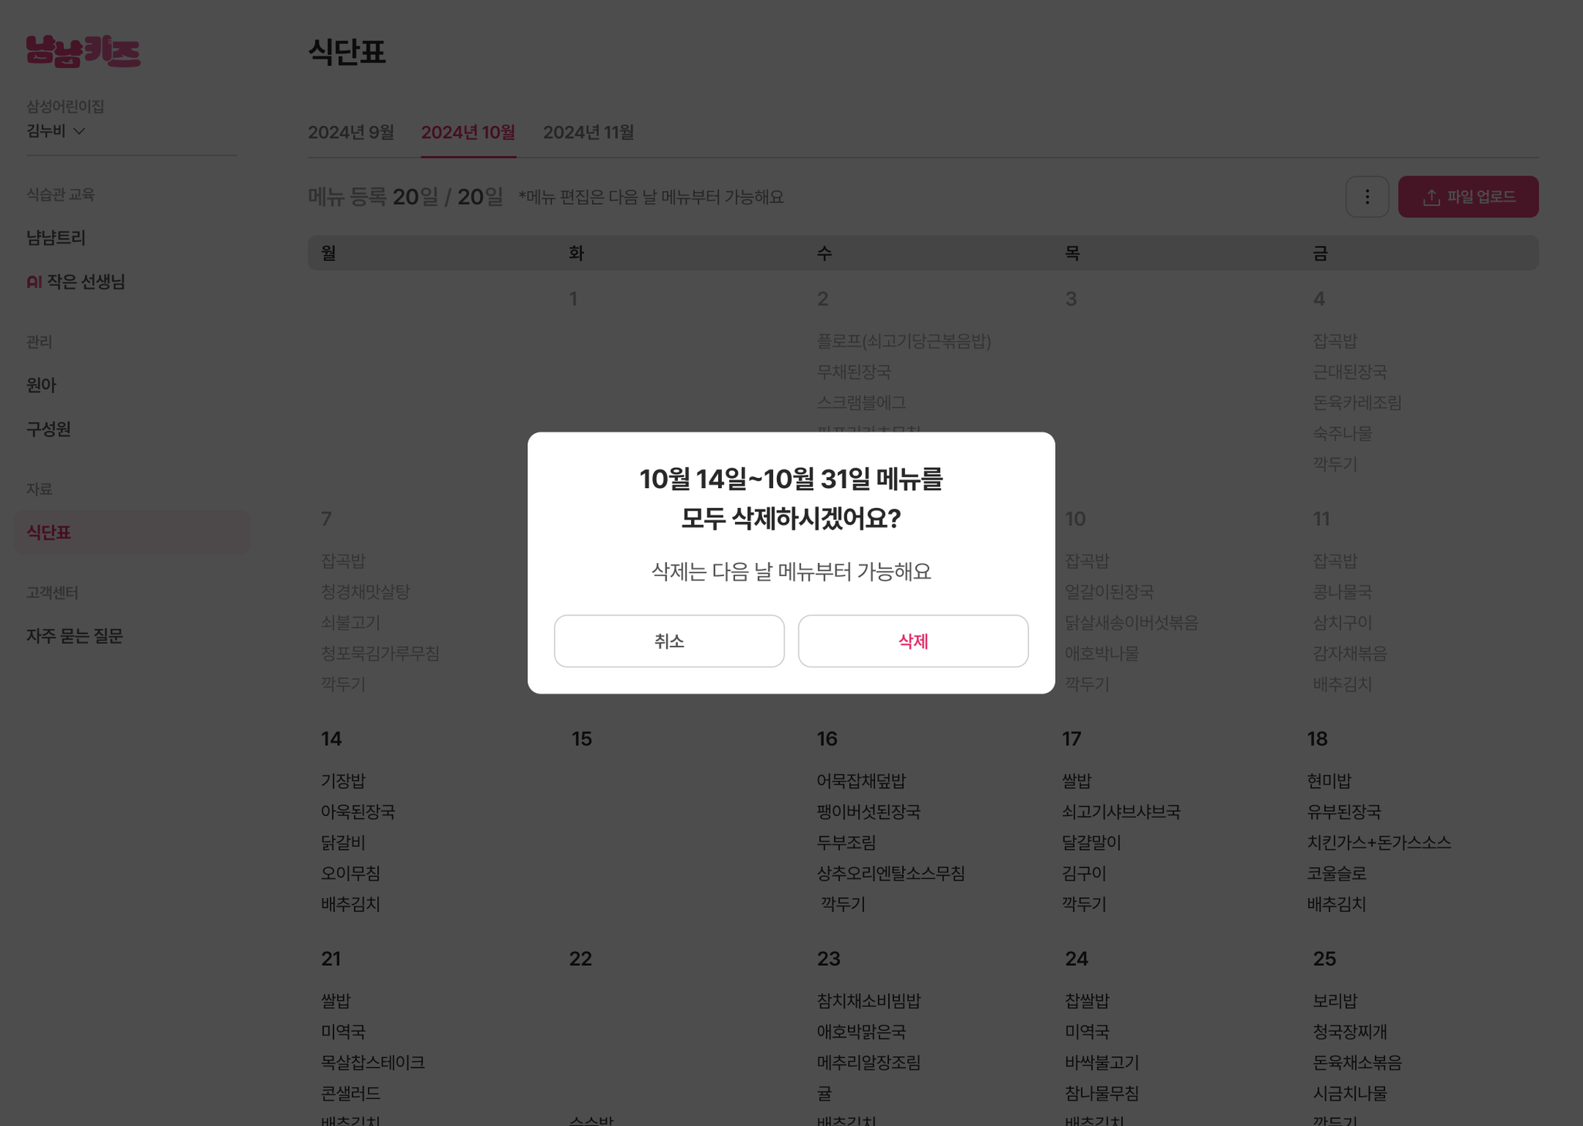
Task: Click the date 23 on the calendar
Action: pyautogui.click(x=829, y=959)
